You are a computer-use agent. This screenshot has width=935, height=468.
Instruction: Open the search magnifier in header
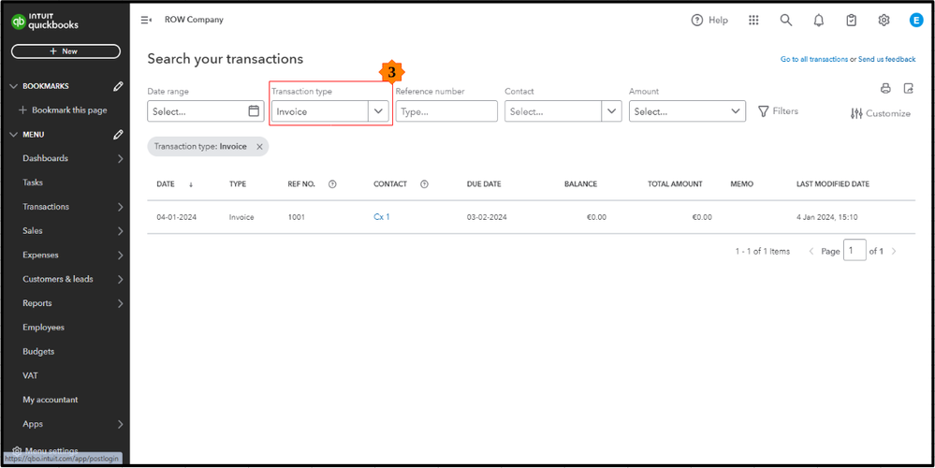point(786,21)
